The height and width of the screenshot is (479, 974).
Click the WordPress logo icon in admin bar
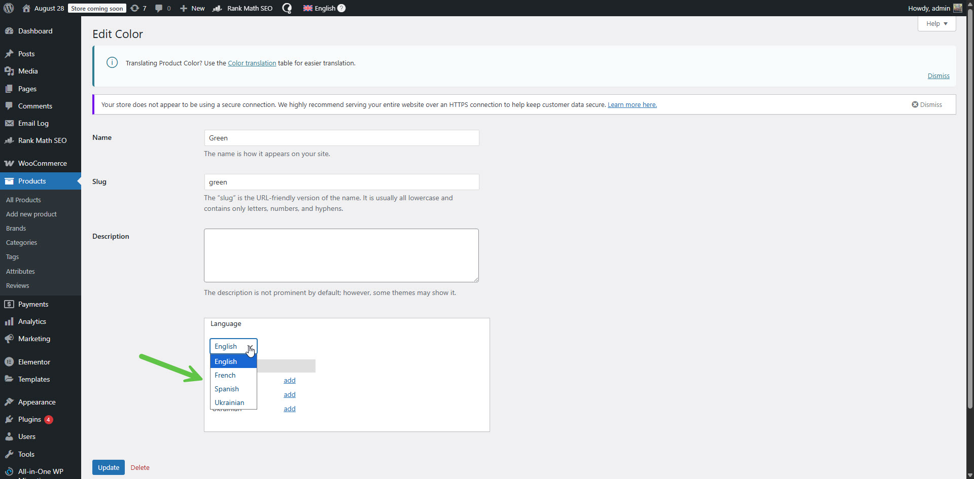coord(9,8)
